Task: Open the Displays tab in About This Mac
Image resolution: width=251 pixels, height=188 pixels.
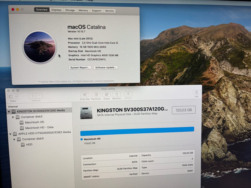Action: tap(56, 10)
